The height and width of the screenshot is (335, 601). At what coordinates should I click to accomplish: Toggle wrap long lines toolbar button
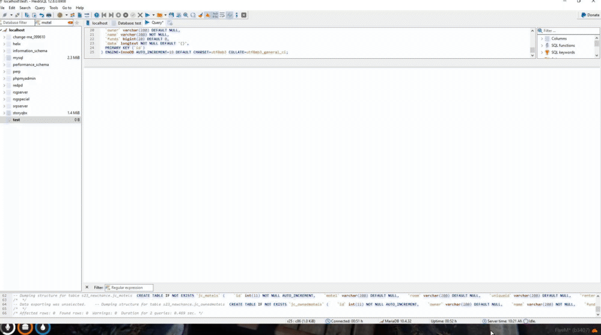pyautogui.click(x=222, y=15)
